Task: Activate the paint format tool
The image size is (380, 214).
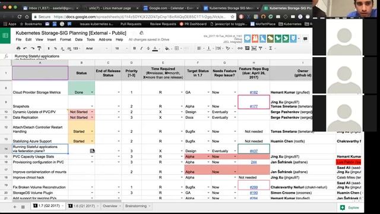Action: 39,48
